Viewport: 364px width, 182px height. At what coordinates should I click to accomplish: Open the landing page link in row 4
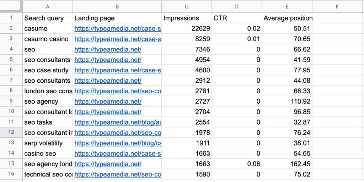108,50
